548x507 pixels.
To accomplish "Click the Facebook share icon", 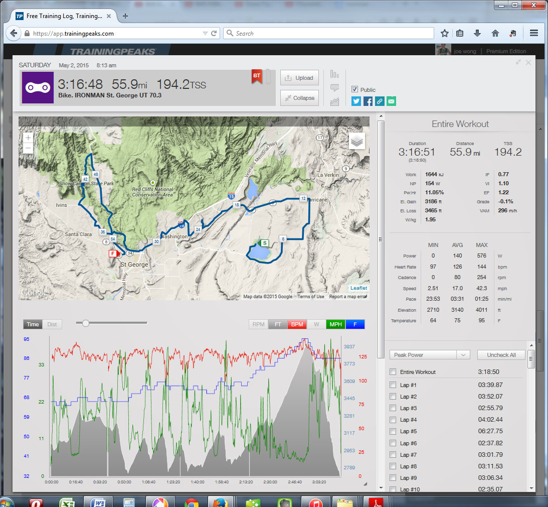I will pyautogui.click(x=368, y=101).
